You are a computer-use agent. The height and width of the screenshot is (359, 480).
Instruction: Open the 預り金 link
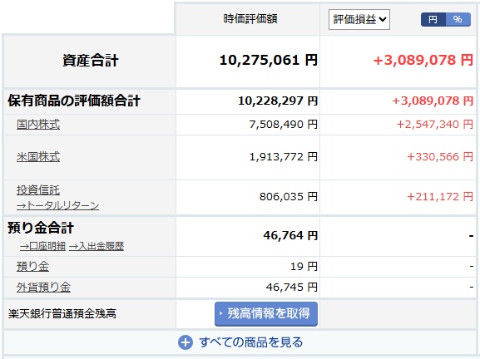pos(32,267)
